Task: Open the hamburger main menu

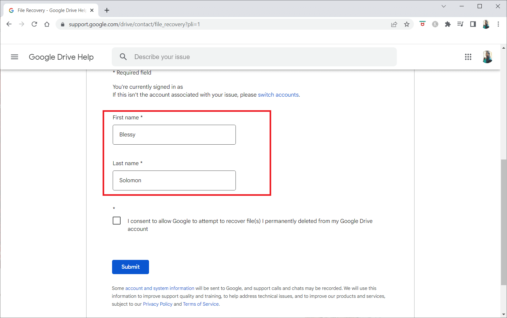Action: 15,57
